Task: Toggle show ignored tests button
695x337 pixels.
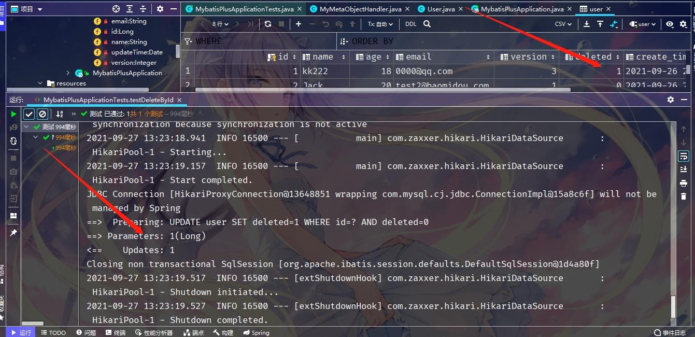Action: (42, 114)
